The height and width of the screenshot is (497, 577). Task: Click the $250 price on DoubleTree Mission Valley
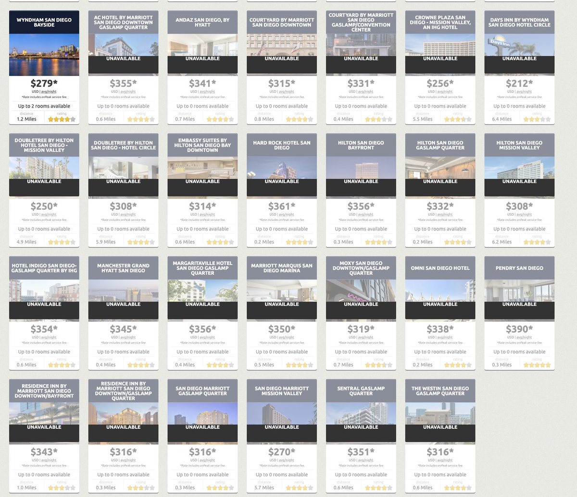(x=44, y=206)
